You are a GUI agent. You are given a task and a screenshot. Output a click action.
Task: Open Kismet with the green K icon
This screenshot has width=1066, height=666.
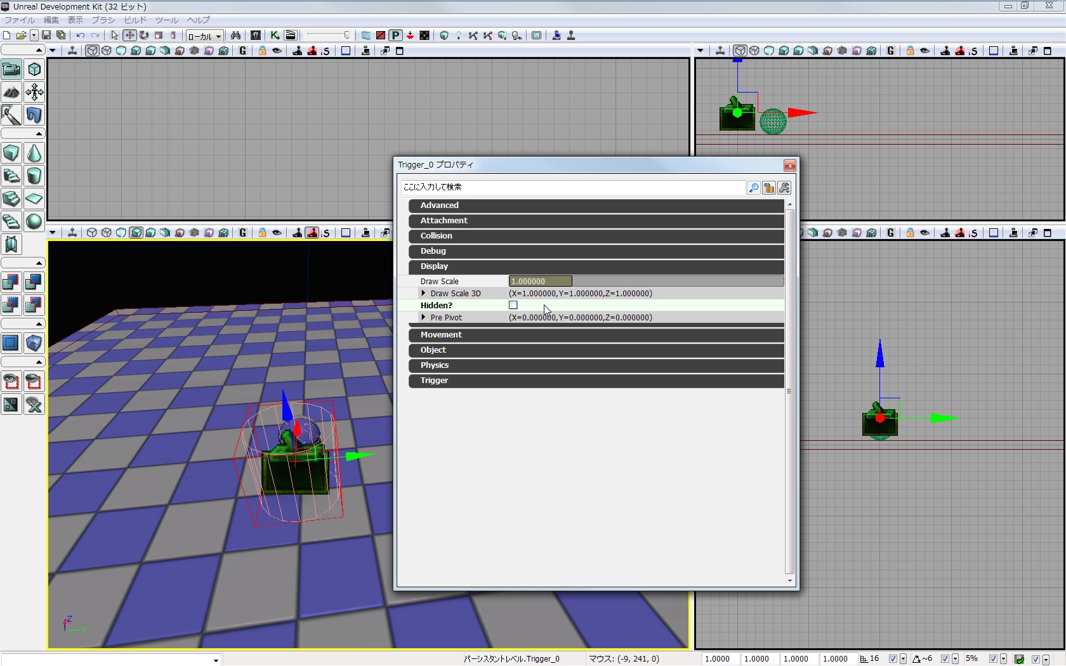[x=275, y=36]
